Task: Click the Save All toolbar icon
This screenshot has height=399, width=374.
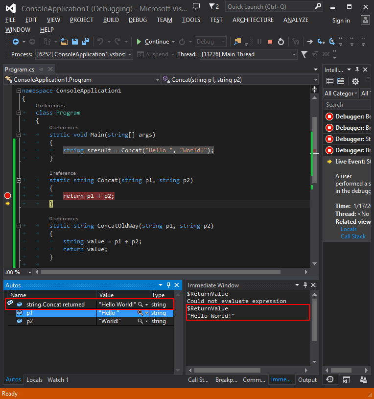Action: 85,42
